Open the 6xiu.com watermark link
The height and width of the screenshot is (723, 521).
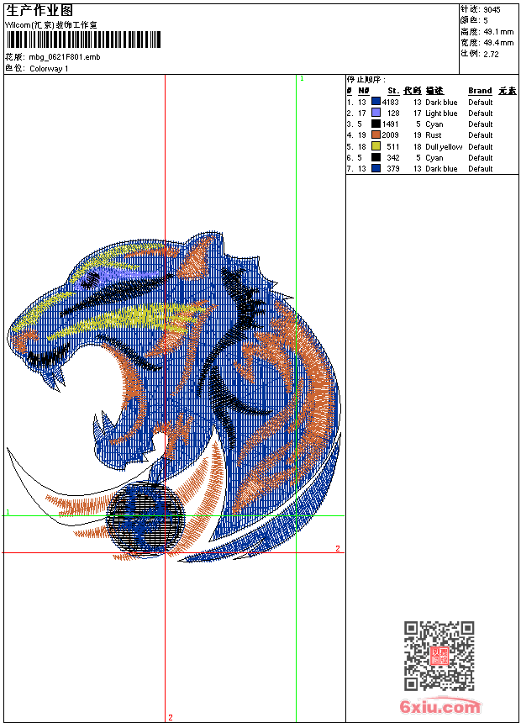(440, 707)
